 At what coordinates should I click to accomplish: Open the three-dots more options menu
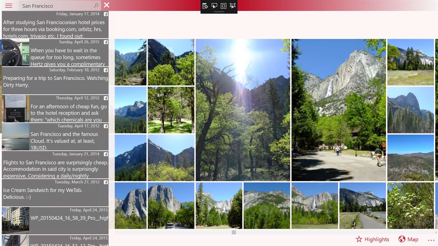pos(431,240)
